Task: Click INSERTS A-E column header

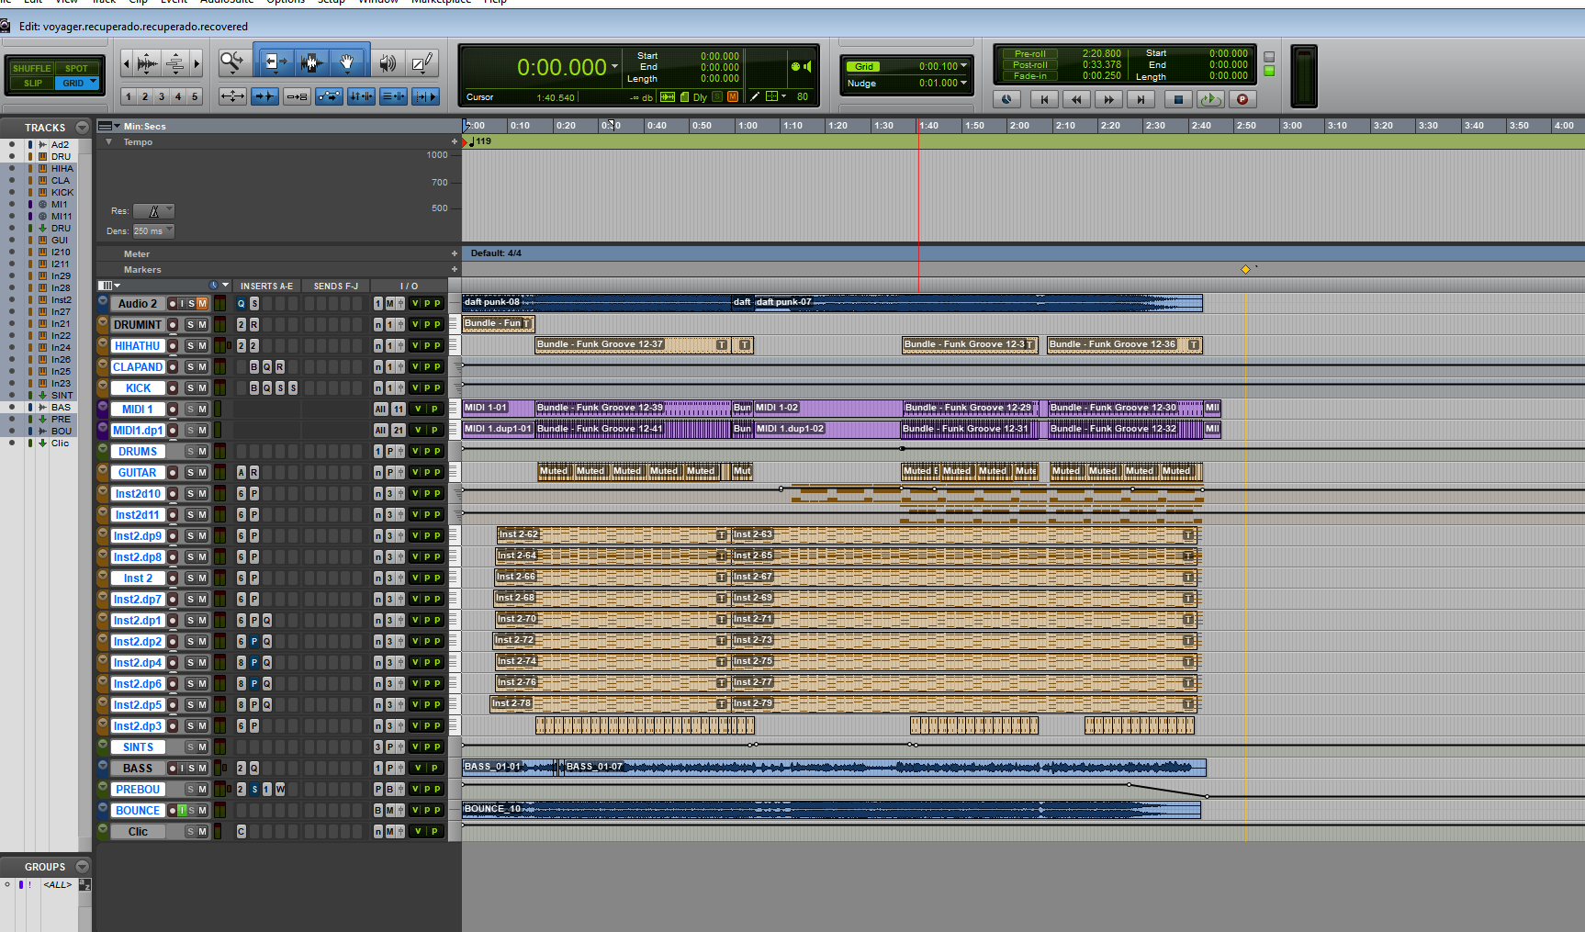Action: 266,286
